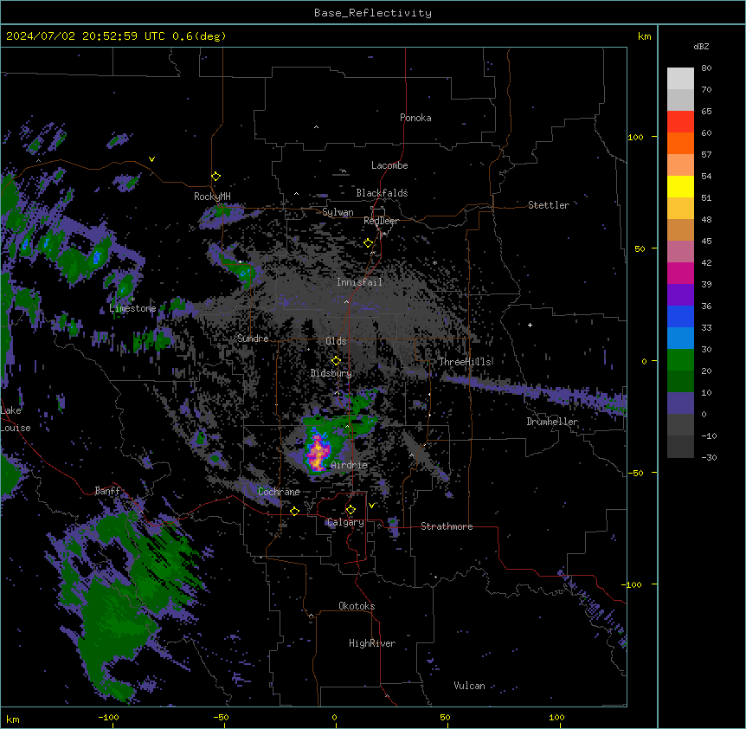Select the Stettler label
The image size is (746, 729).
pyautogui.click(x=549, y=205)
